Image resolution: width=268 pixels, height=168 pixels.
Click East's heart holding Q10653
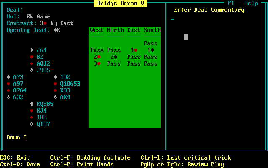(x=70, y=84)
